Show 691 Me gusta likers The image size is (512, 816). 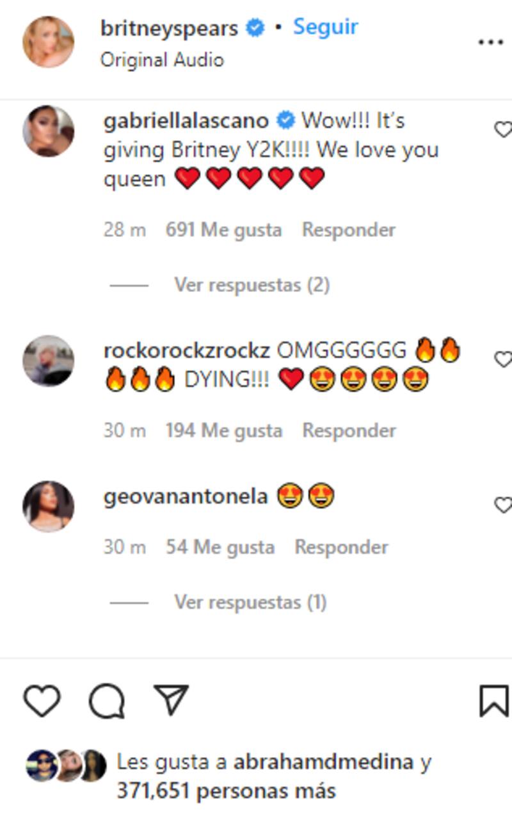pyautogui.click(x=223, y=230)
